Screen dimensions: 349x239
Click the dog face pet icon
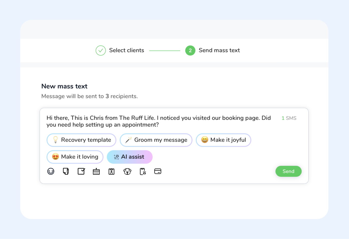point(127,172)
